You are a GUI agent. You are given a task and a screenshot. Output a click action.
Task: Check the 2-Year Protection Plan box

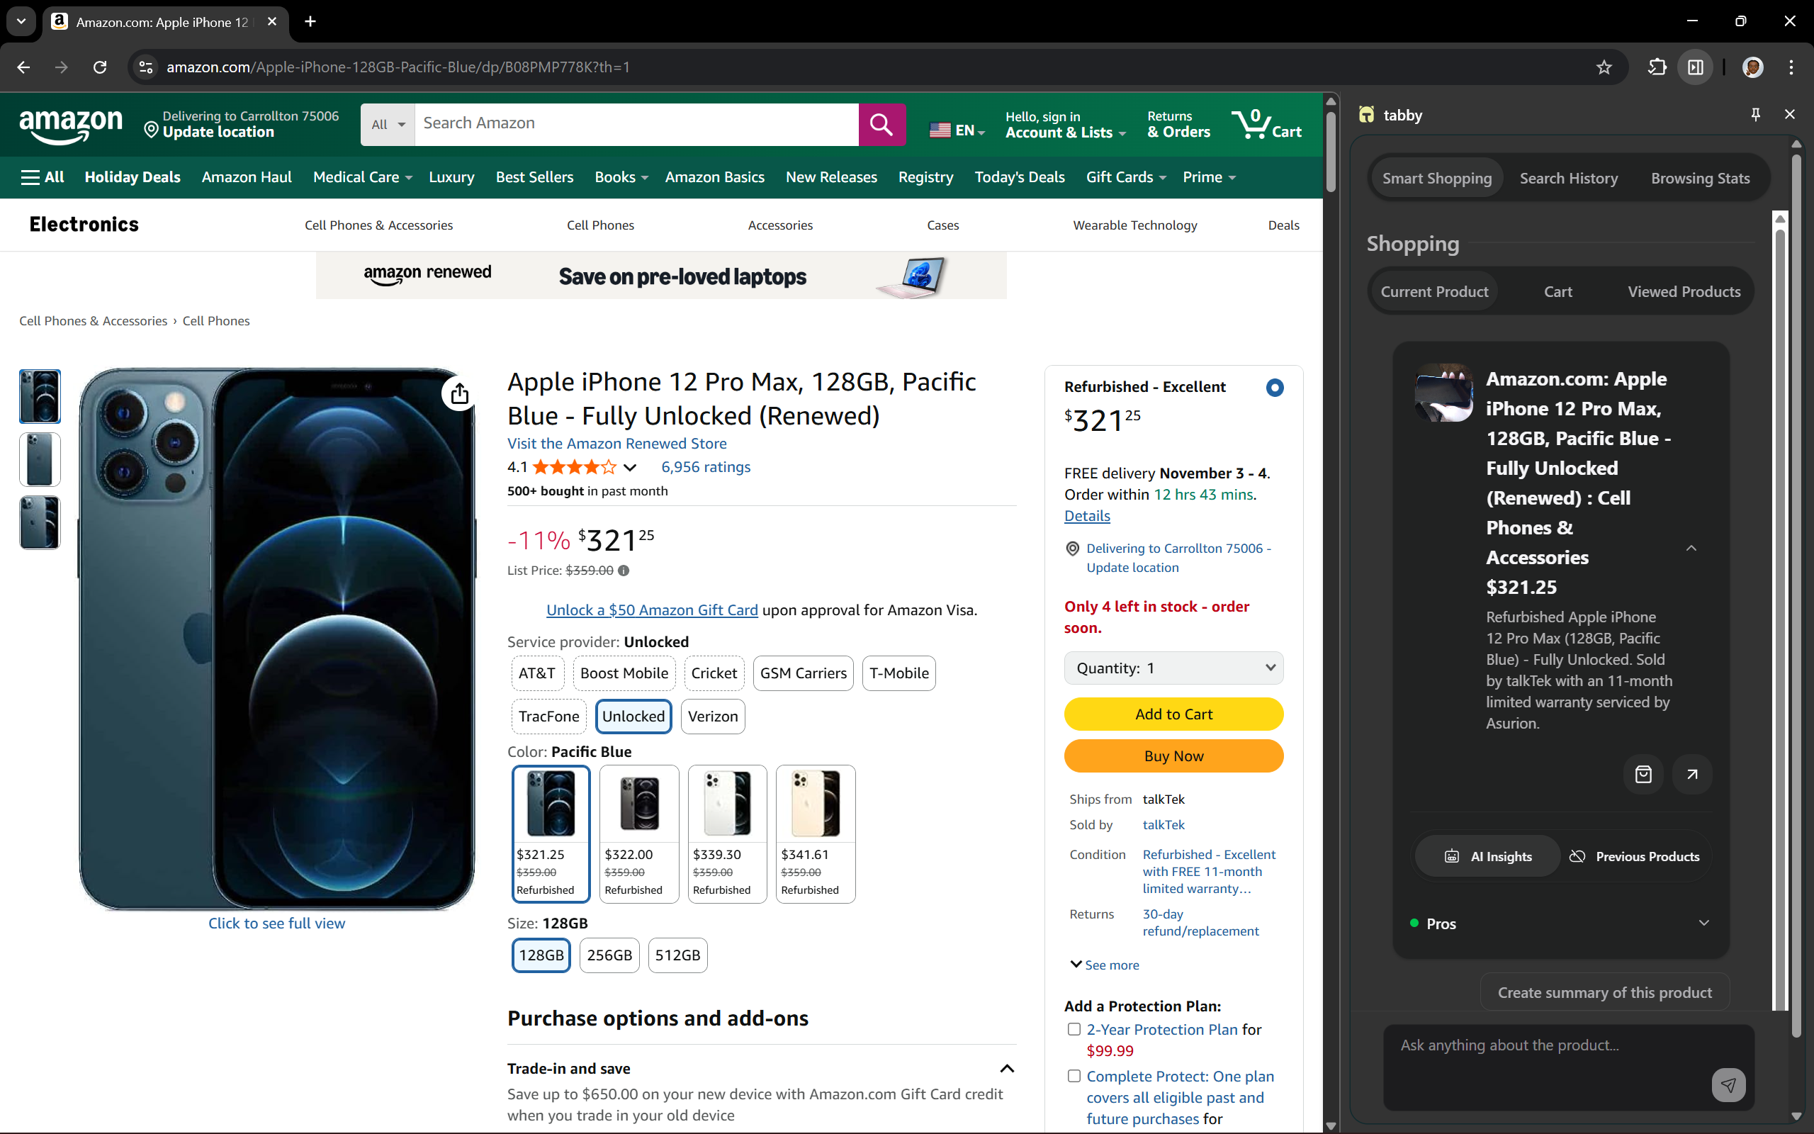(x=1074, y=1029)
